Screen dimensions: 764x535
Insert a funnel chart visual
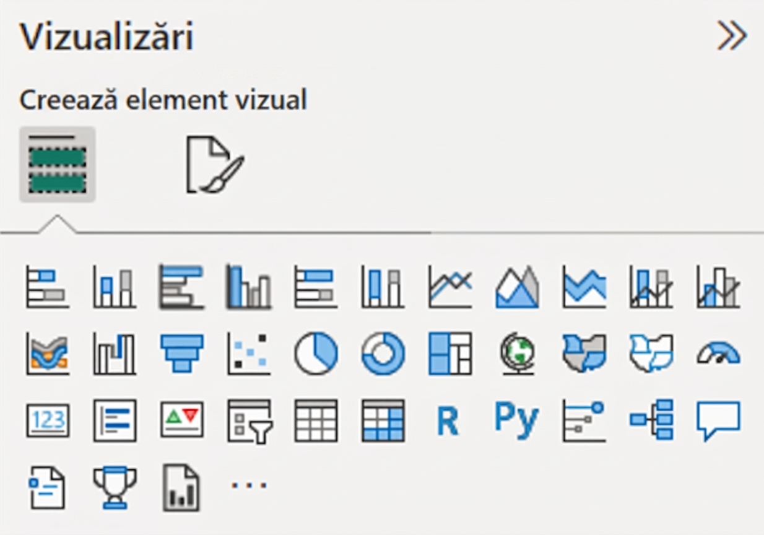(181, 354)
